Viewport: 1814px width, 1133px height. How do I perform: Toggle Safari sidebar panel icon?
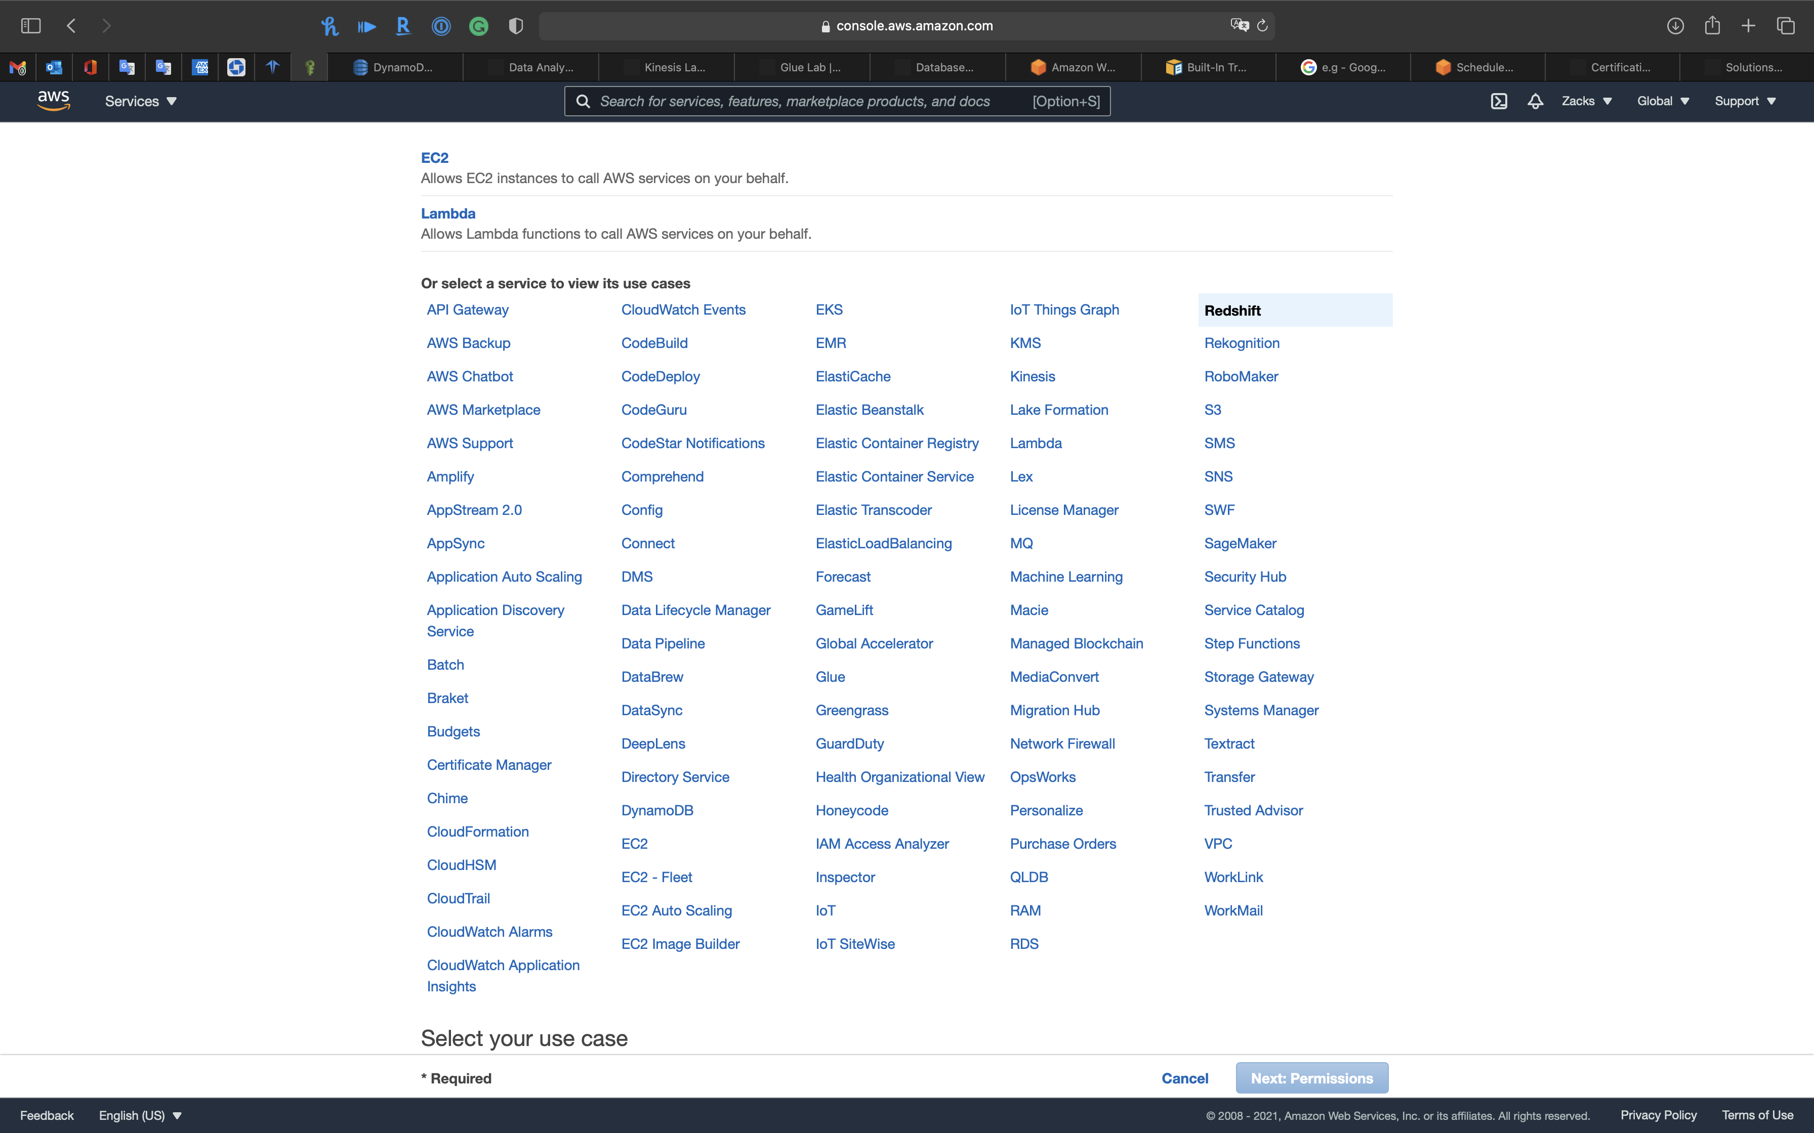click(x=31, y=26)
